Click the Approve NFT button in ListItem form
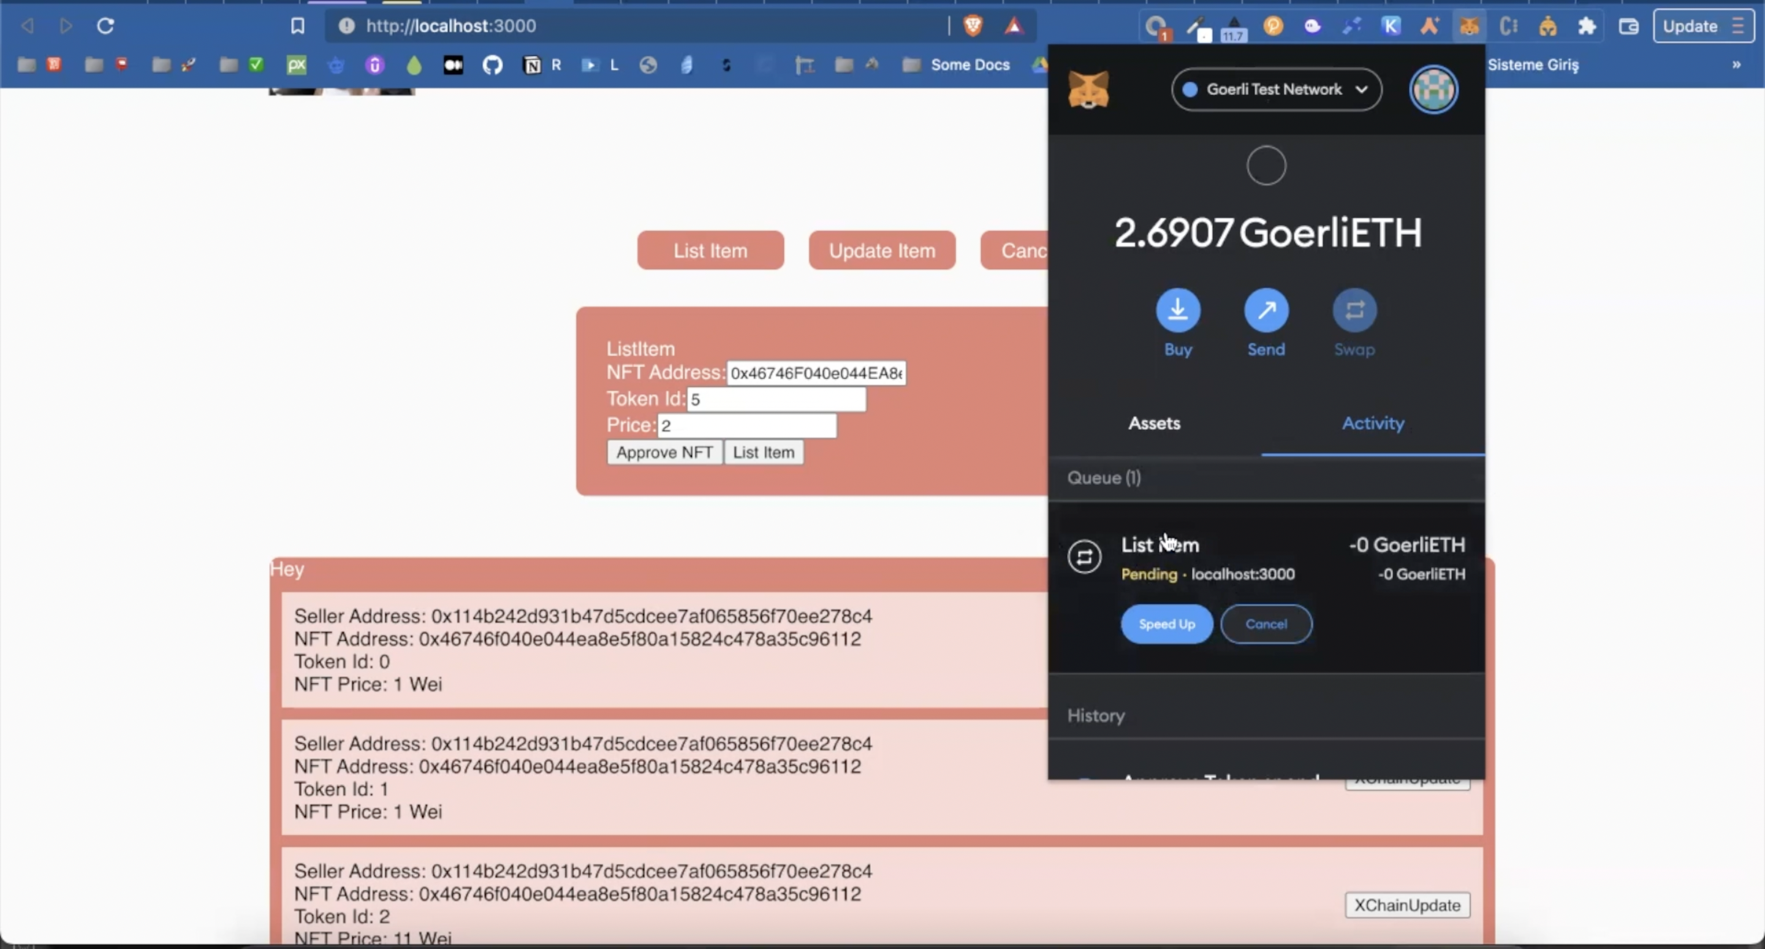This screenshot has width=1765, height=949. (x=664, y=452)
